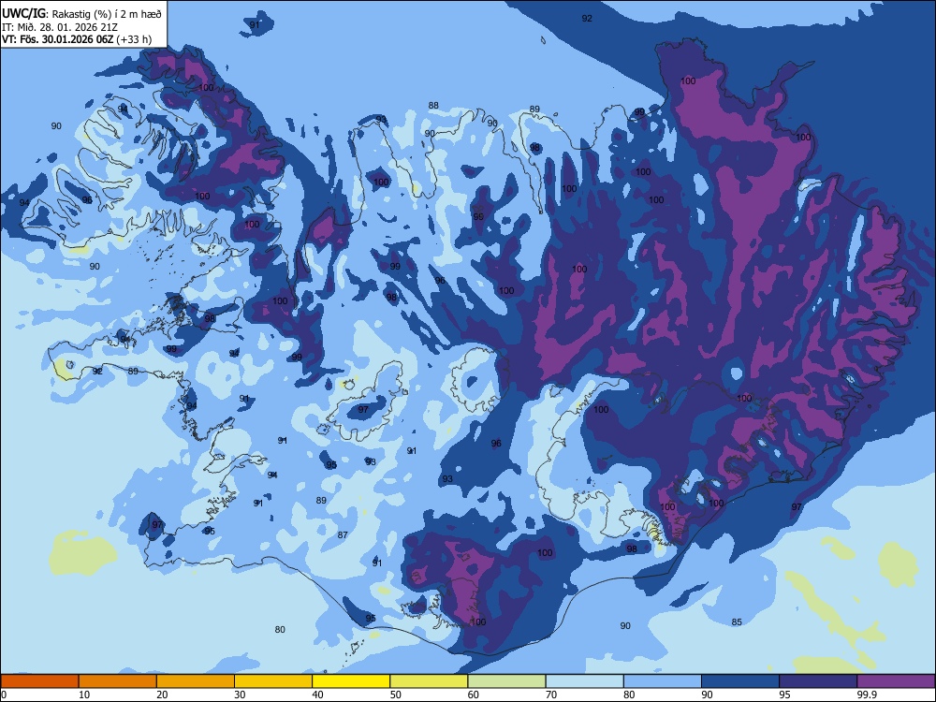The image size is (936, 702).
Task: Pick the light green 60–70 legend swatch
Action: click(x=506, y=681)
